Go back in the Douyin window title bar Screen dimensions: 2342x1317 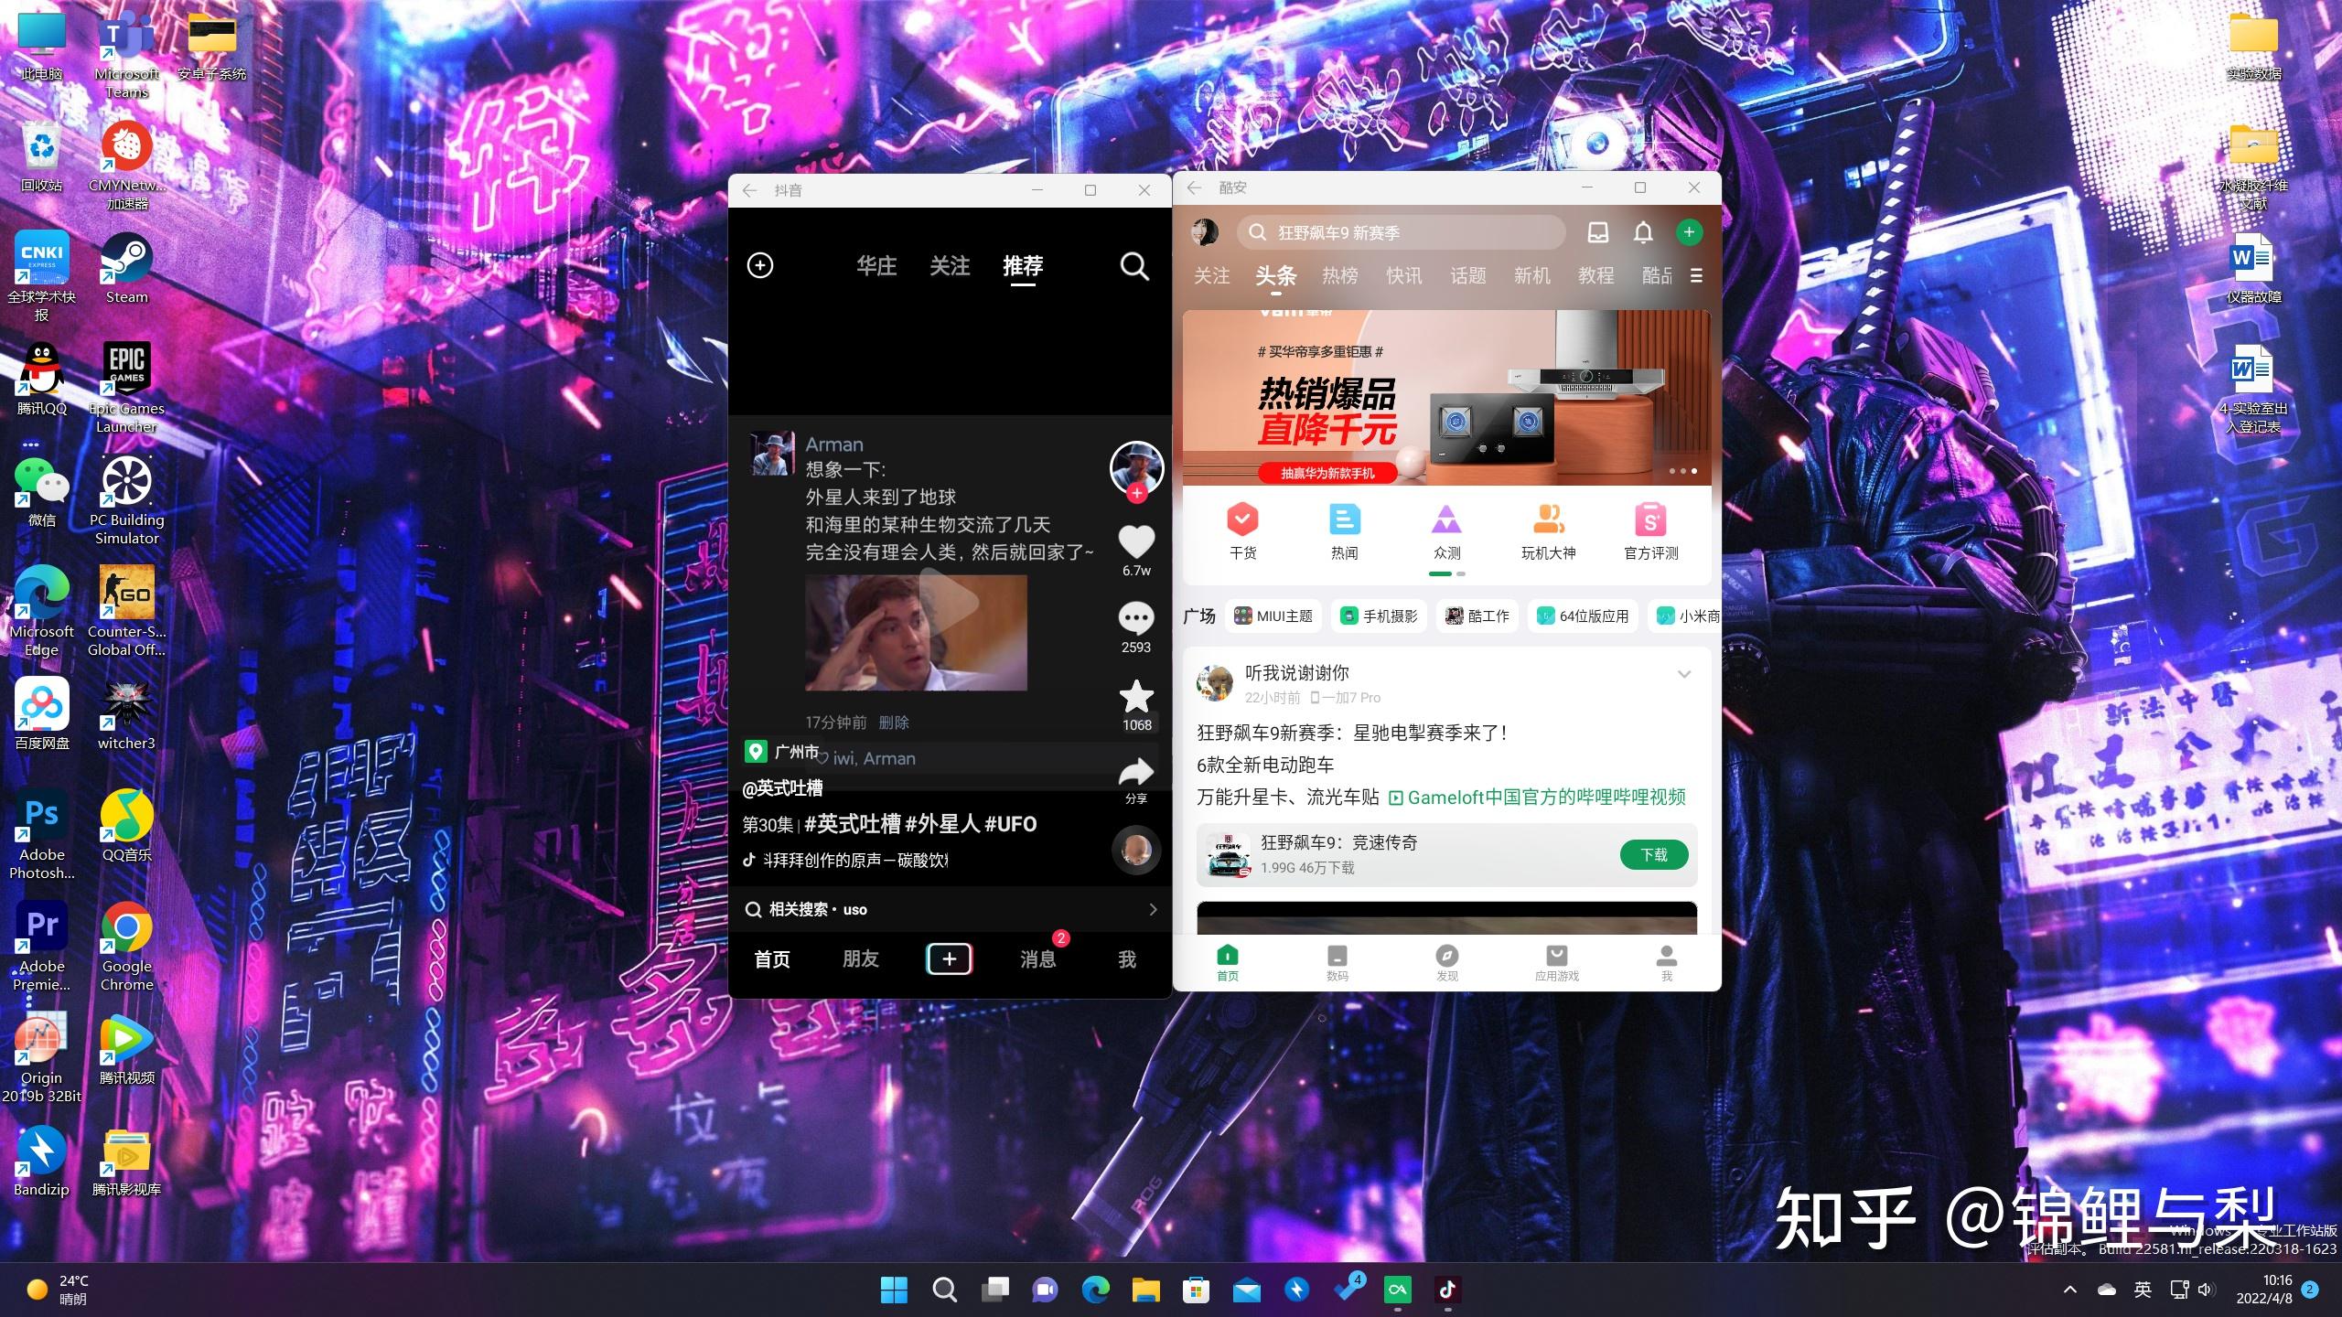click(x=750, y=190)
